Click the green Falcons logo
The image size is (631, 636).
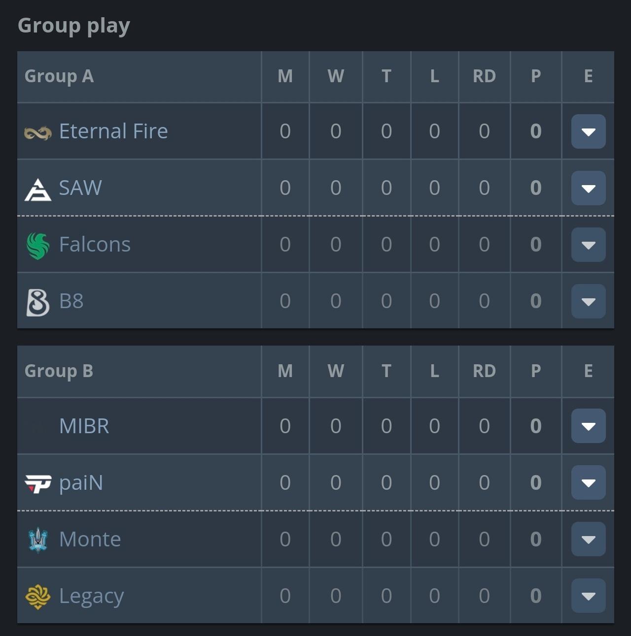point(38,246)
